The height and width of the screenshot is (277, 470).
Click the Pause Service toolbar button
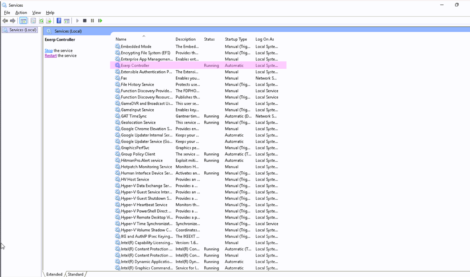tap(93, 21)
